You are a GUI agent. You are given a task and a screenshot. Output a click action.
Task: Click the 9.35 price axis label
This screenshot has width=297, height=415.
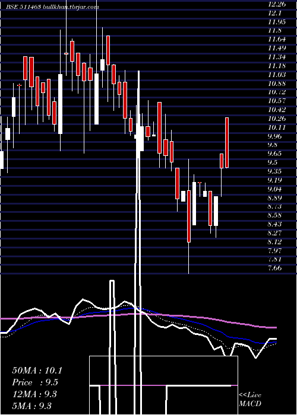(x=274, y=171)
